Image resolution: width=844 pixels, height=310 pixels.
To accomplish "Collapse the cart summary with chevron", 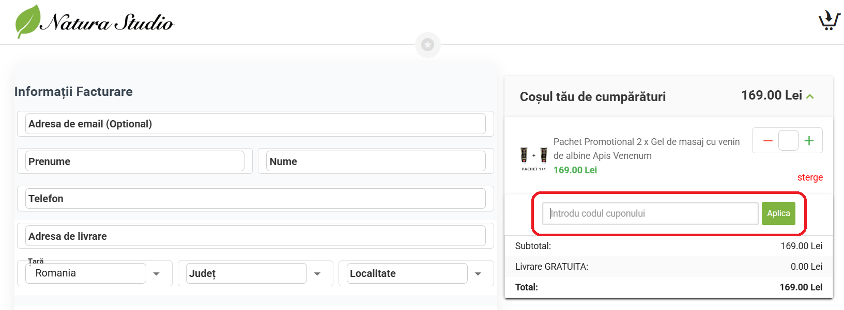I will (x=810, y=96).
